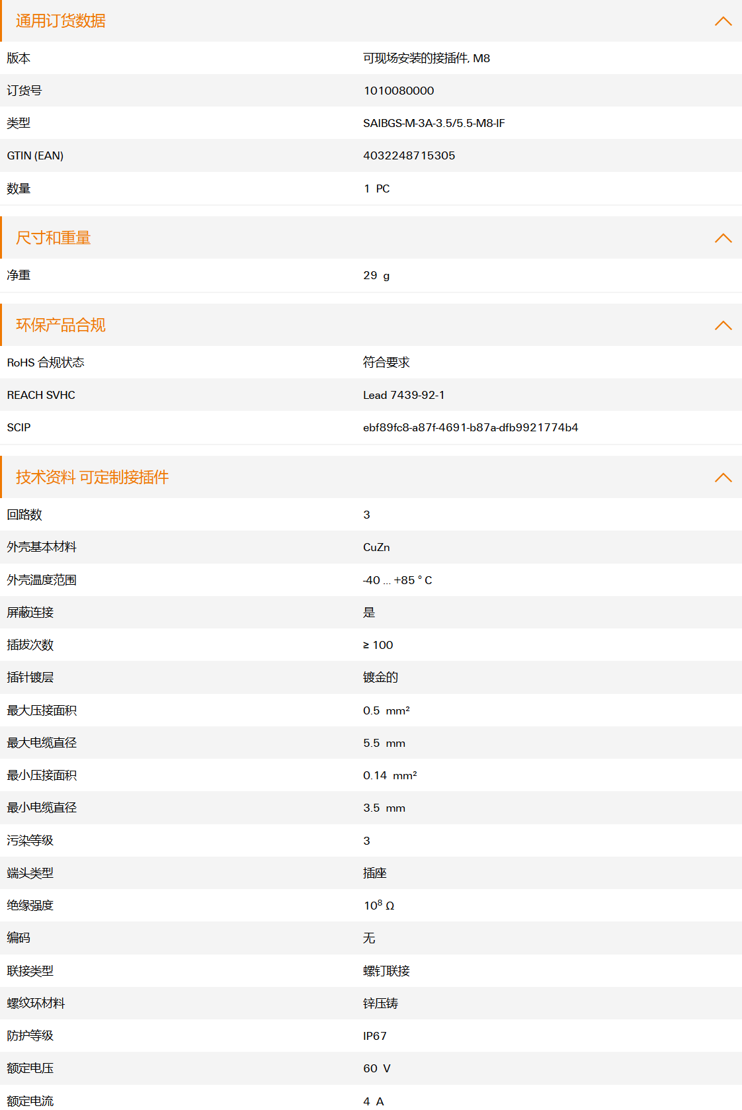
Task: Click pin plating value 镀金的
Action: coord(380,677)
